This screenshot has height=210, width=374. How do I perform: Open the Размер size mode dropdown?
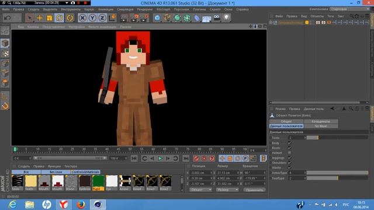point(227,190)
